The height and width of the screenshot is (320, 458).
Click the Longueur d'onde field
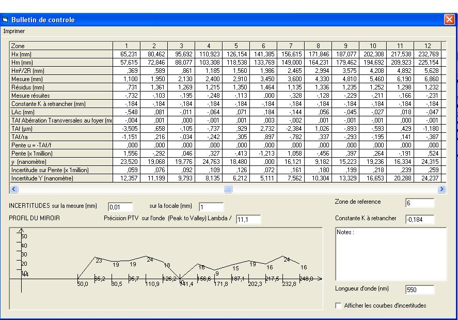[419, 289]
